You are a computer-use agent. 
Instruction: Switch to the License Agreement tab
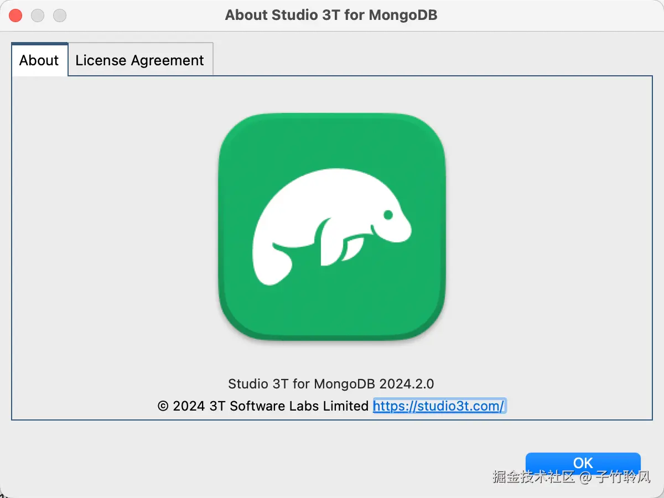[140, 60]
